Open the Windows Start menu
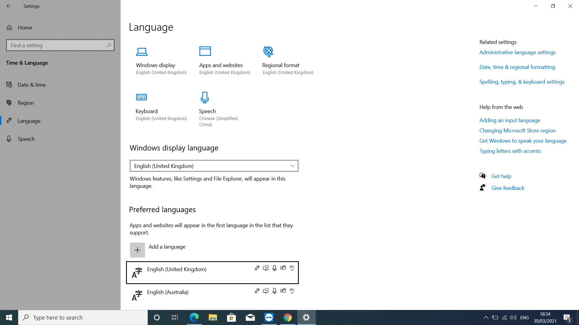This screenshot has height=325, width=579. [x=9, y=317]
